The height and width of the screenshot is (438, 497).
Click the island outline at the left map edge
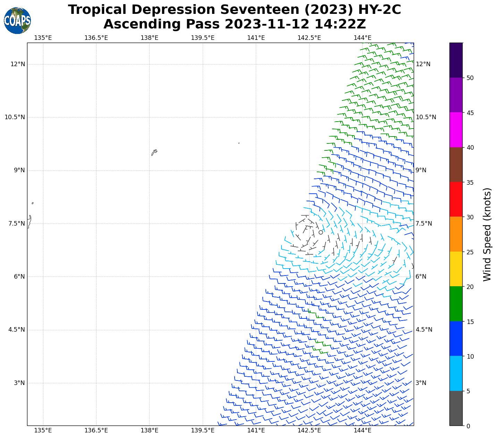(x=29, y=221)
